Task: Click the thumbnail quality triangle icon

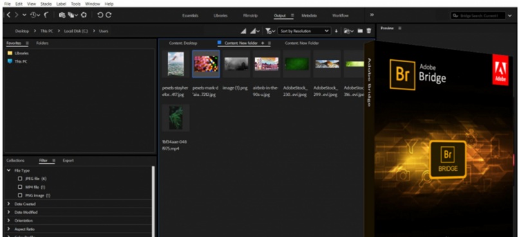Action: pyautogui.click(x=243, y=31)
